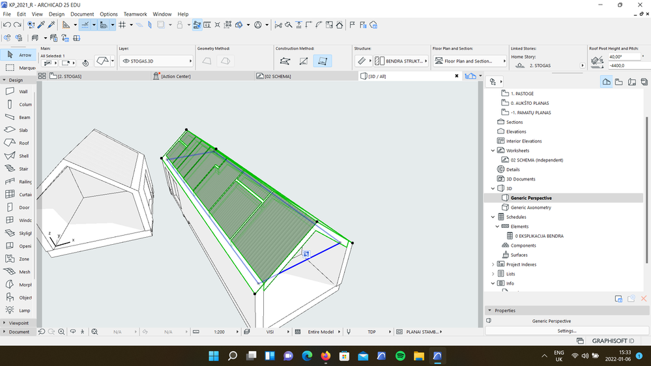This screenshot has height=366, width=651.
Task: Collapse the Schedules tree node
Action: pyautogui.click(x=493, y=217)
